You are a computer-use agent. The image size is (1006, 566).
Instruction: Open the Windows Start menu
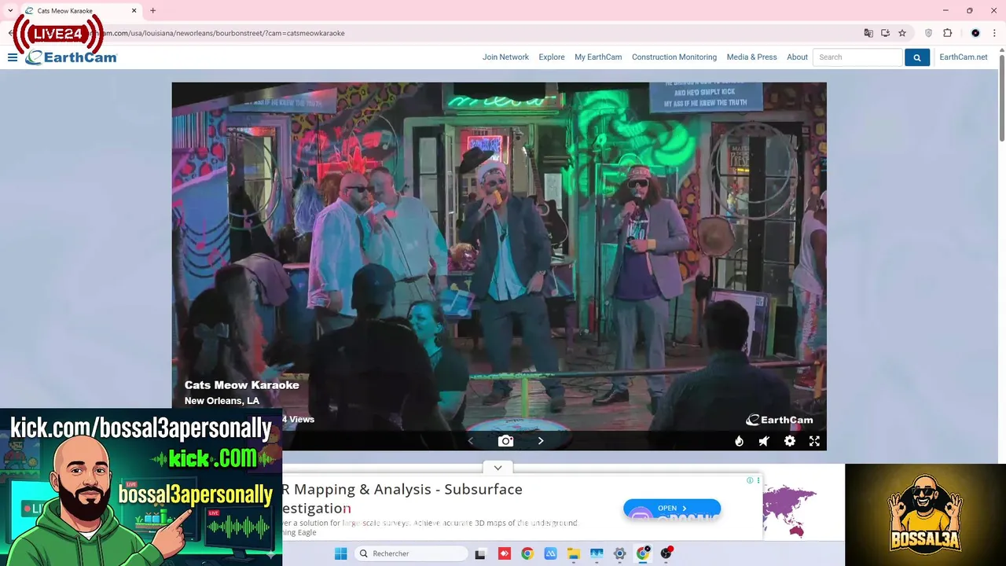point(340,553)
